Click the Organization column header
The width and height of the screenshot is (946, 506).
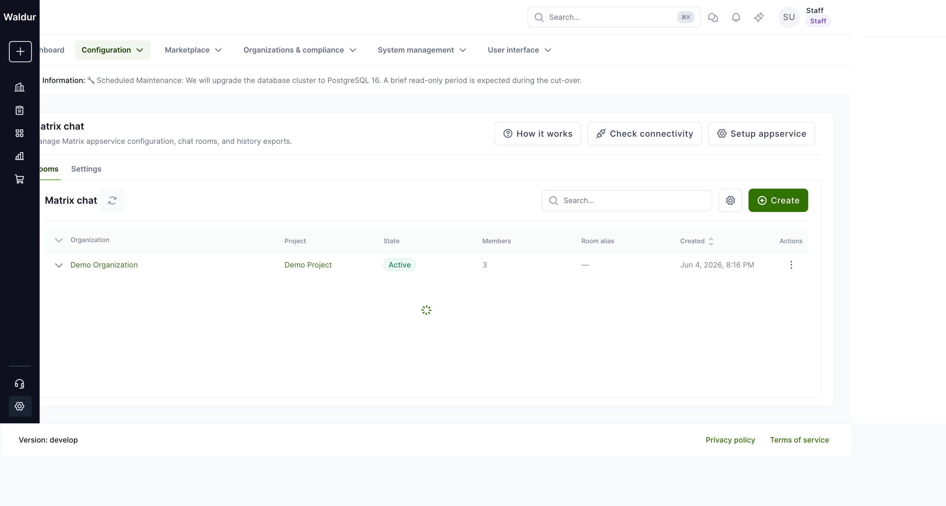[x=90, y=240]
